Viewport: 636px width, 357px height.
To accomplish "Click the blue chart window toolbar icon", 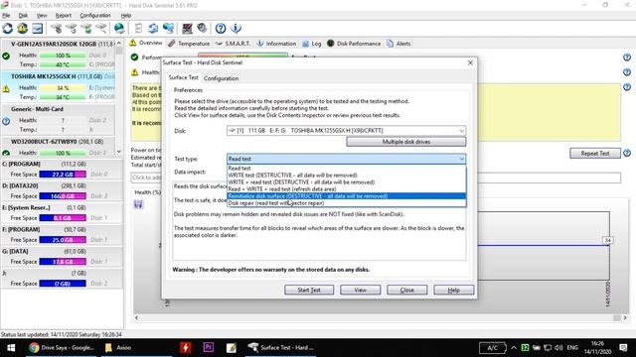I will (x=38, y=29).
